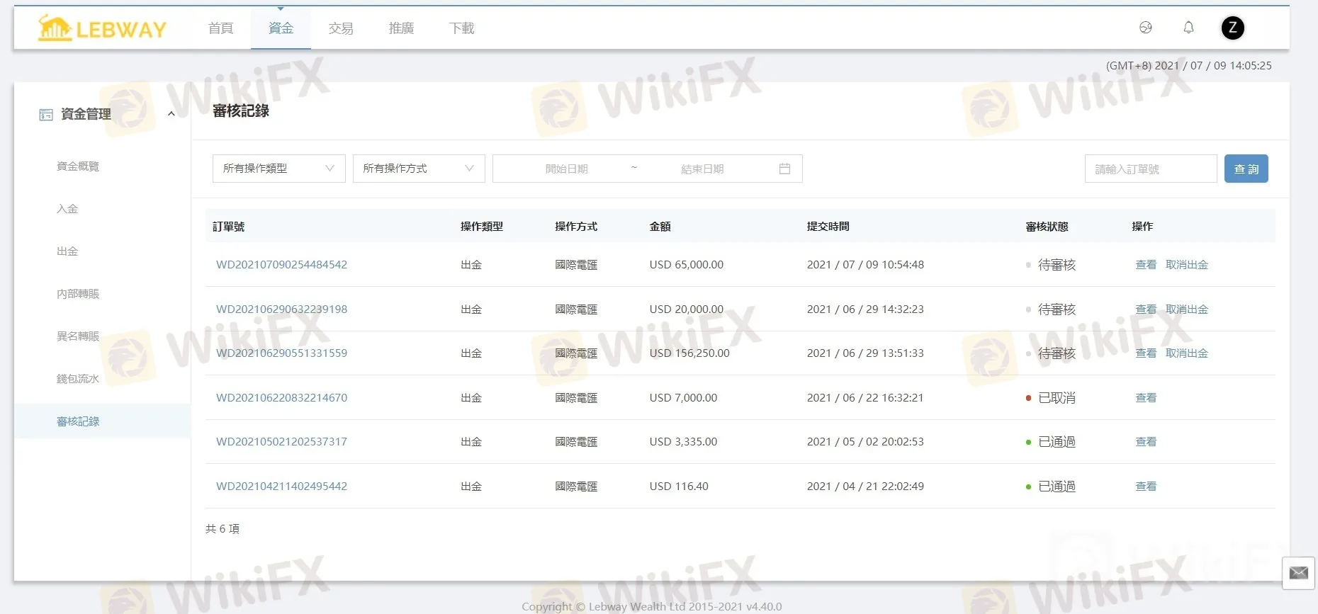The height and width of the screenshot is (614, 1318).
Task: Click the 開始日期 field
Action: pyautogui.click(x=566, y=169)
